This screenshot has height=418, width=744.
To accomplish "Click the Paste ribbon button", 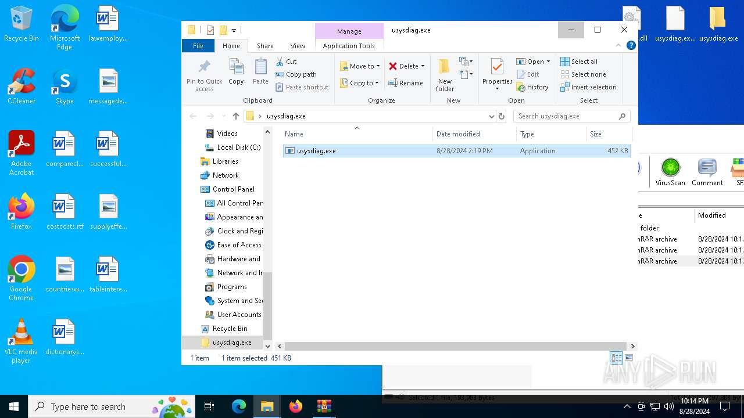I will click(260, 72).
